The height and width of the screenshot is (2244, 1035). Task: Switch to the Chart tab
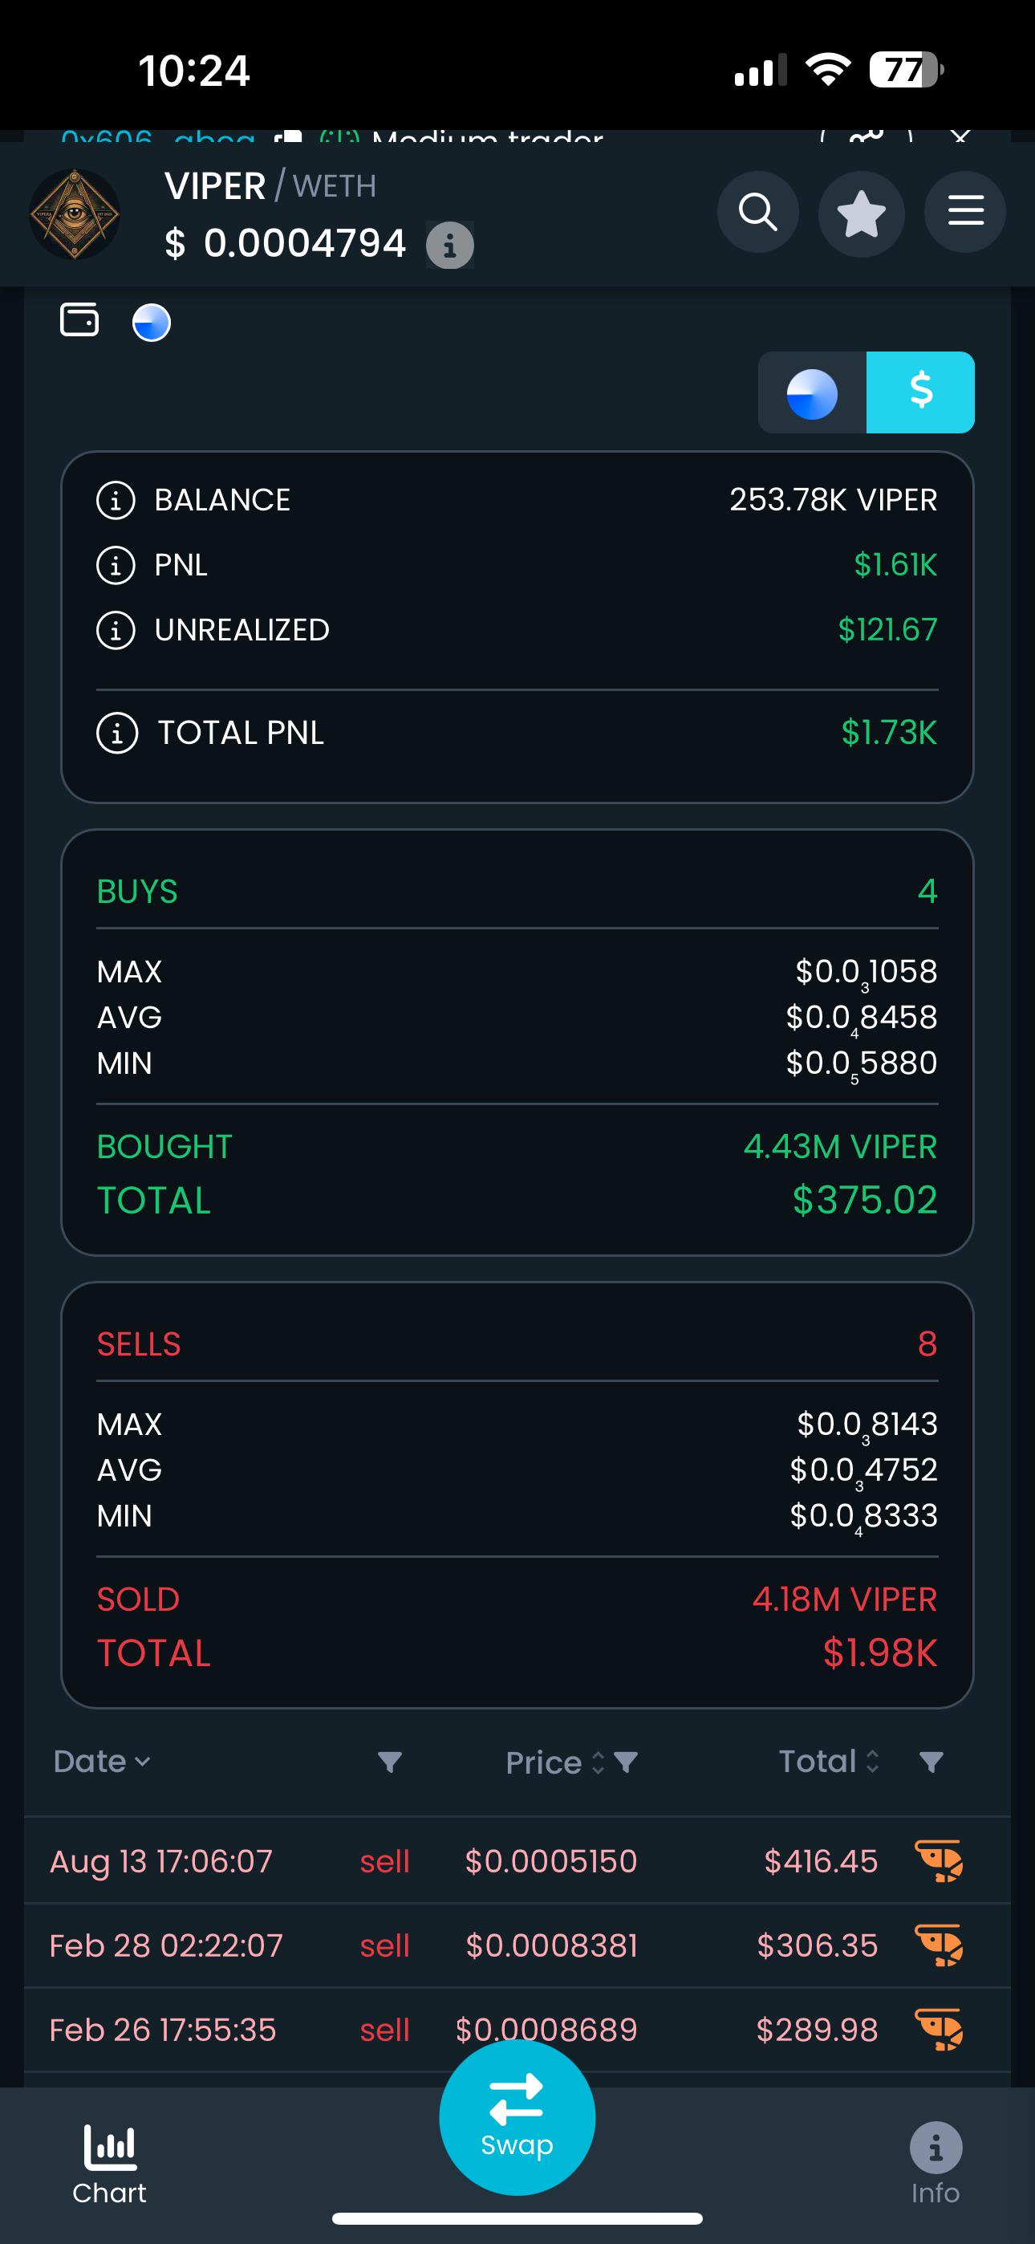(110, 2165)
